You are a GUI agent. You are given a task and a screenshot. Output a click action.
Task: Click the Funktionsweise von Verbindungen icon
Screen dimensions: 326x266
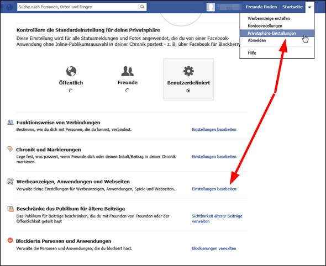[x=10, y=122]
